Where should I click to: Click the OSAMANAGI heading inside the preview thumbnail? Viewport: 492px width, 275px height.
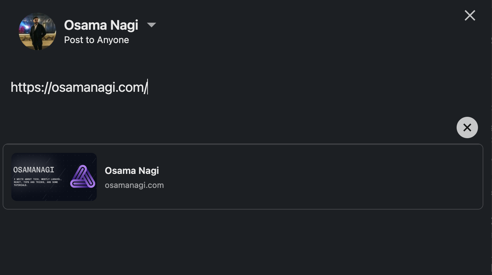[34, 170]
